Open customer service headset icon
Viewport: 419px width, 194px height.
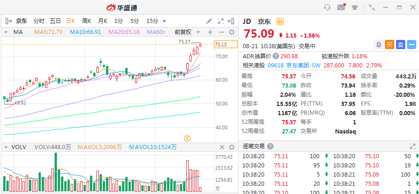point(327,7)
